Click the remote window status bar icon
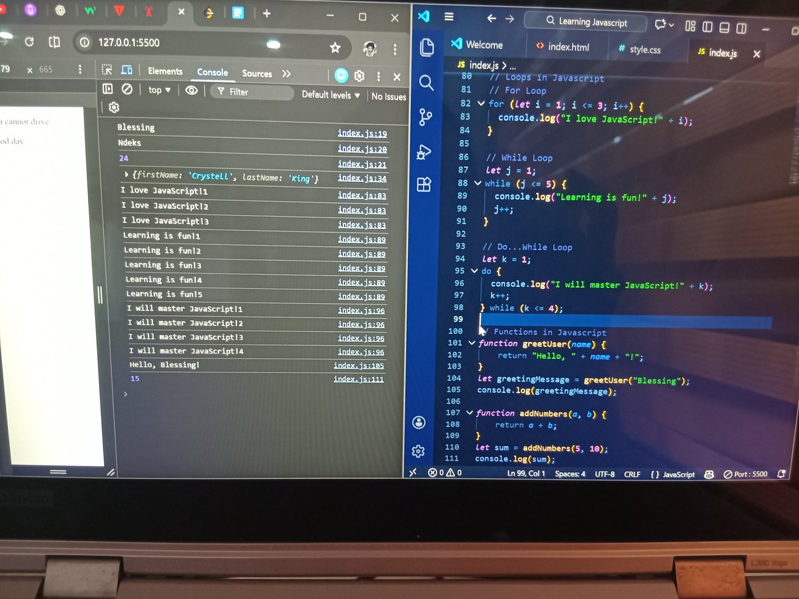799x599 pixels. click(413, 472)
